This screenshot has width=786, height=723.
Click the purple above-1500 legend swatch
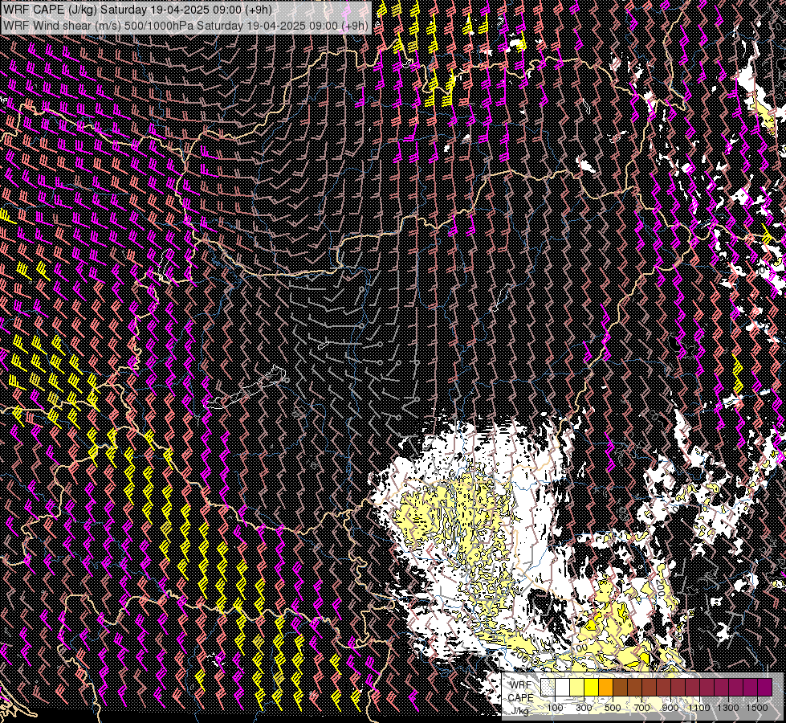click(765, 687)
